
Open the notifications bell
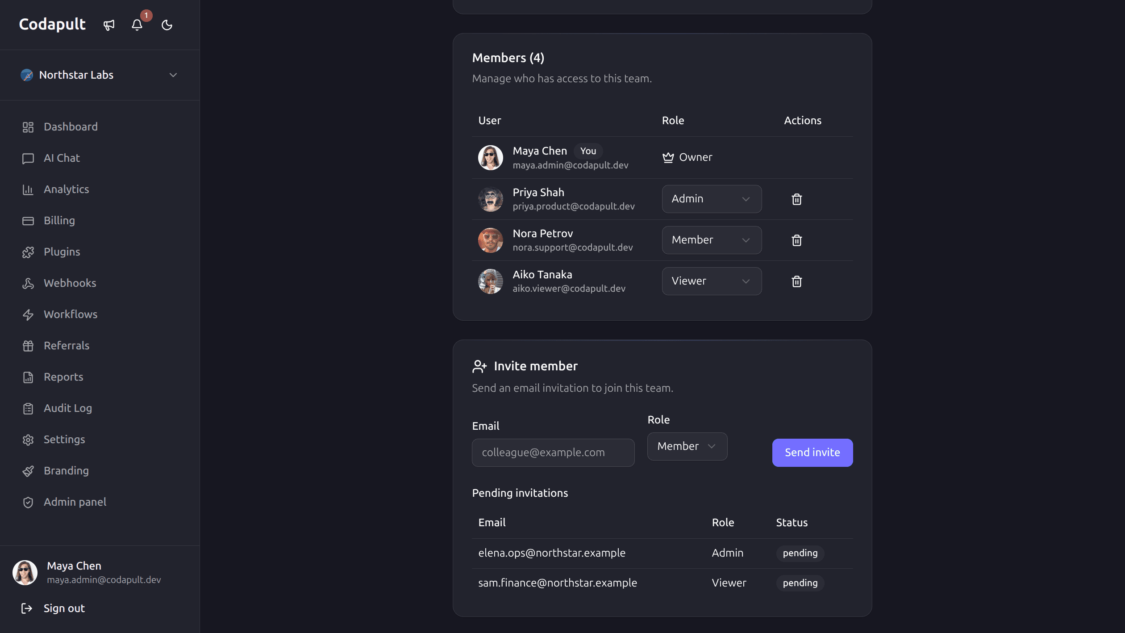pos(137,25)
